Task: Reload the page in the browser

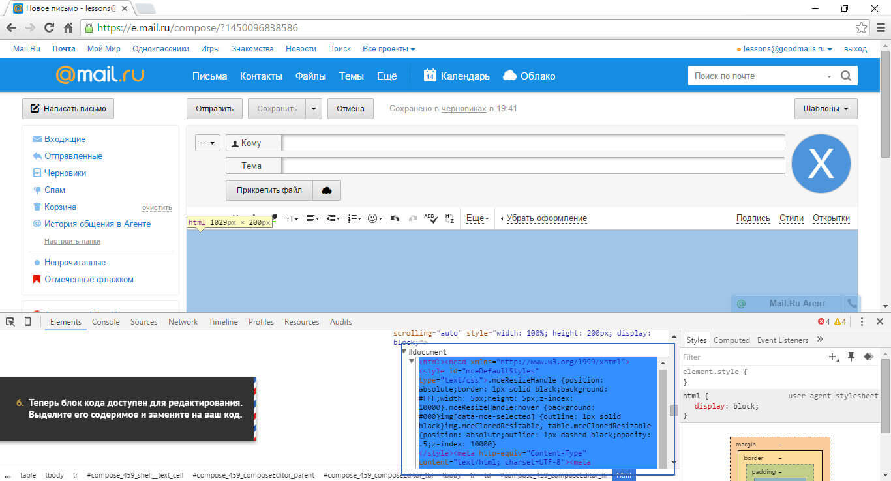Action: click(x=49, y=28)
